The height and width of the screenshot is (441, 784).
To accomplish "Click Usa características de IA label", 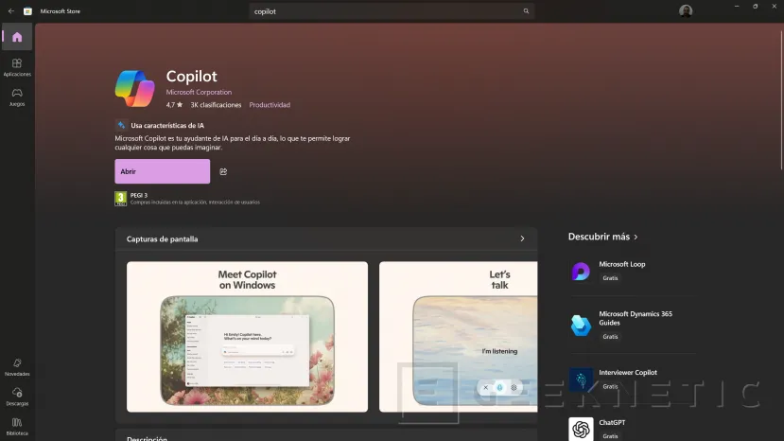I will (x=167, y=125).
